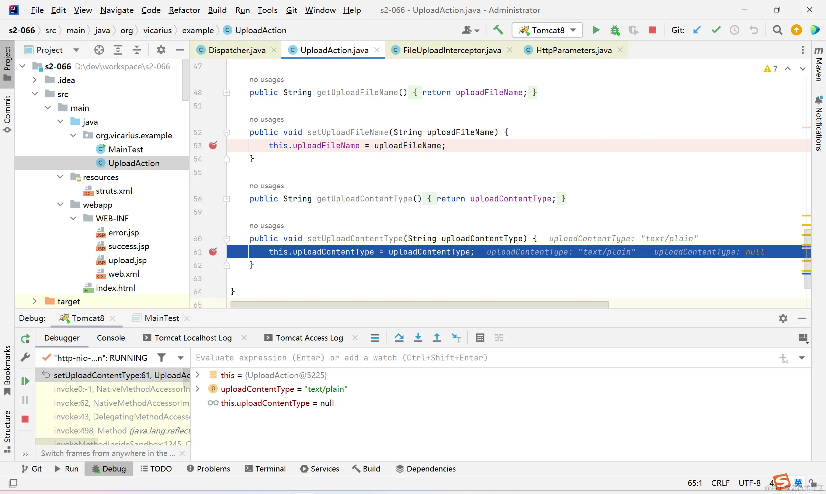Toggle breakpoint on line 61

pos(213,252)
